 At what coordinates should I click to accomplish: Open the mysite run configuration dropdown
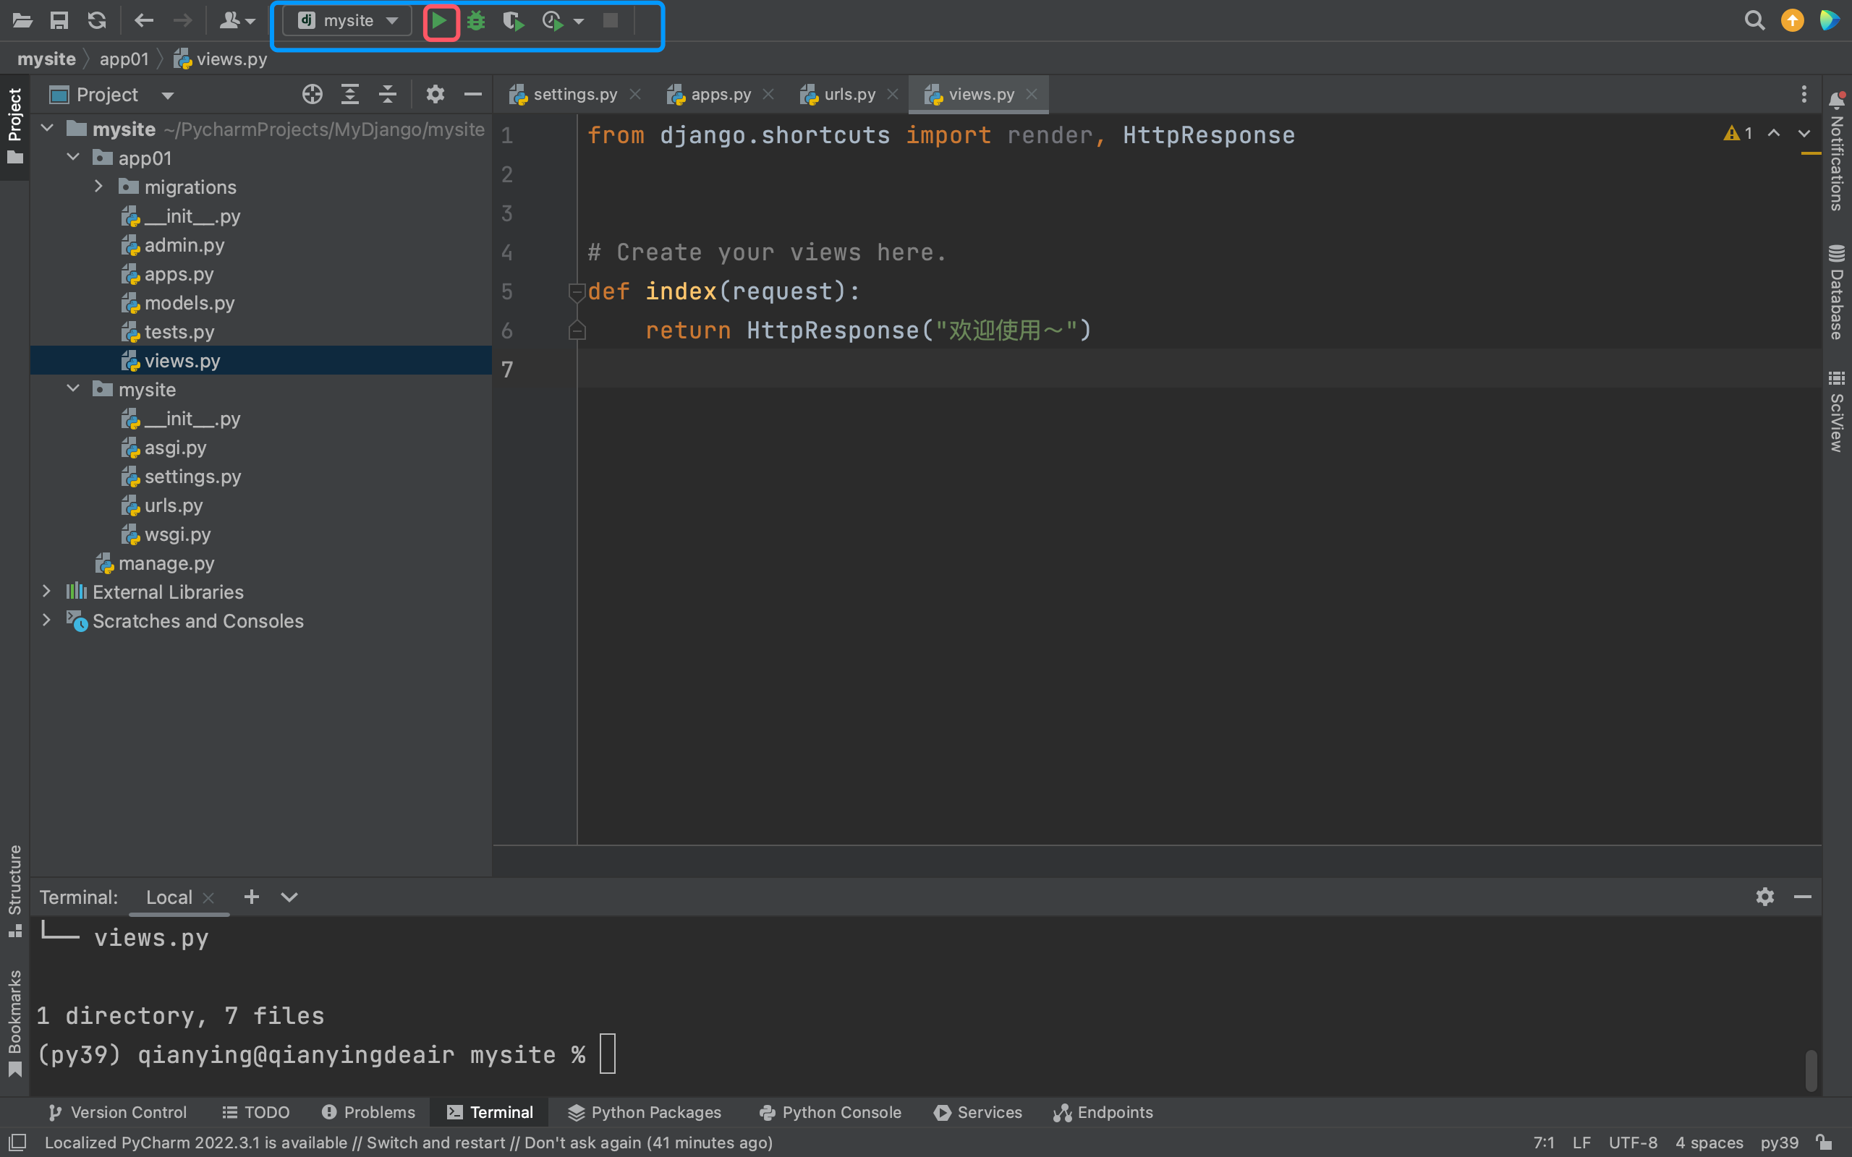point(348,21)
